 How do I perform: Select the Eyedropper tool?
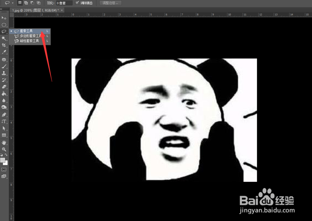coord(4,52)
